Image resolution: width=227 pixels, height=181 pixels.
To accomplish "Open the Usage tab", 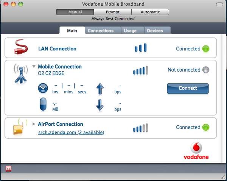I will tap(132, 30).
